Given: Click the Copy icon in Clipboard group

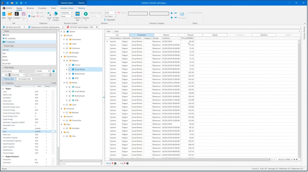Looking at the screenshot, I should [32, 16].
